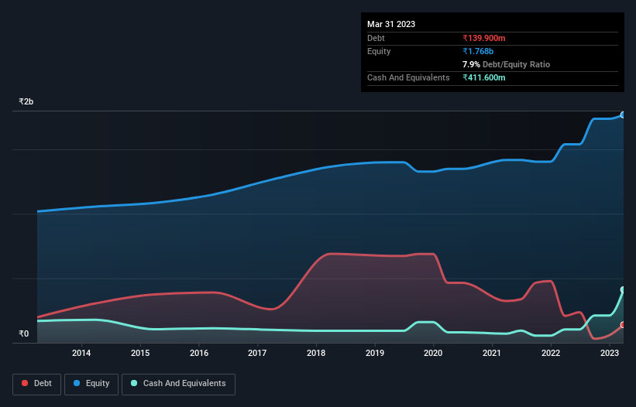Toggle the Cash And Equivalents legend button
Screen dimensions: 636x407
pos(178,384)
